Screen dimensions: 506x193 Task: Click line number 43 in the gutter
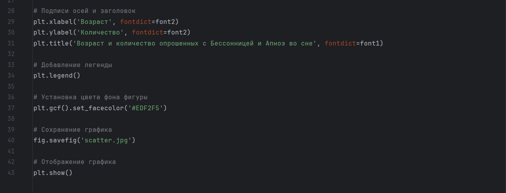pyautogui.click(x=11, y=173)
